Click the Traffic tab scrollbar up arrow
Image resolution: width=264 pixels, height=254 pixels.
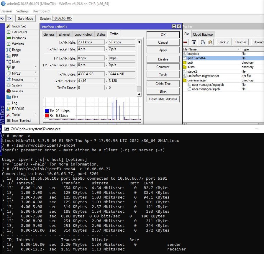coord(139,42)
